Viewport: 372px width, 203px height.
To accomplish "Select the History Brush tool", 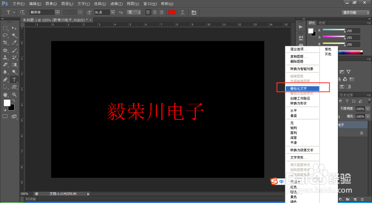I will click(14, 57).
